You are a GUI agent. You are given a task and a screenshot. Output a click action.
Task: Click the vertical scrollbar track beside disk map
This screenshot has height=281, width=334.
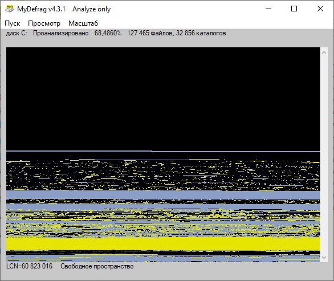tap(324, 154)
